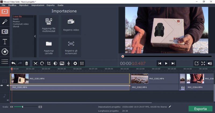This screenshot has height=113, width=215.
Task: Click the Undo arrow in toolbar
Action: [x=13, y=63]
